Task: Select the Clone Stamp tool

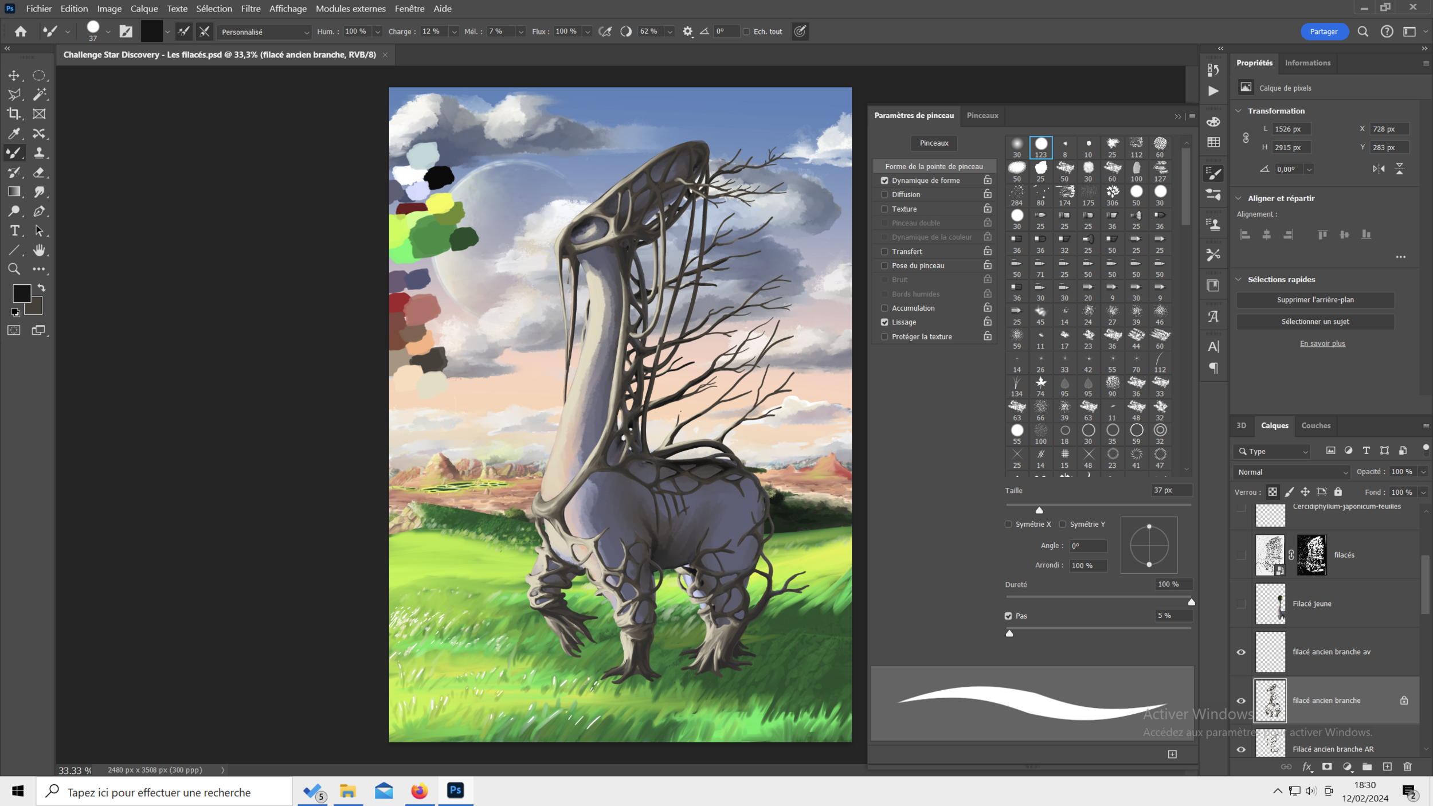Action: 39,152
